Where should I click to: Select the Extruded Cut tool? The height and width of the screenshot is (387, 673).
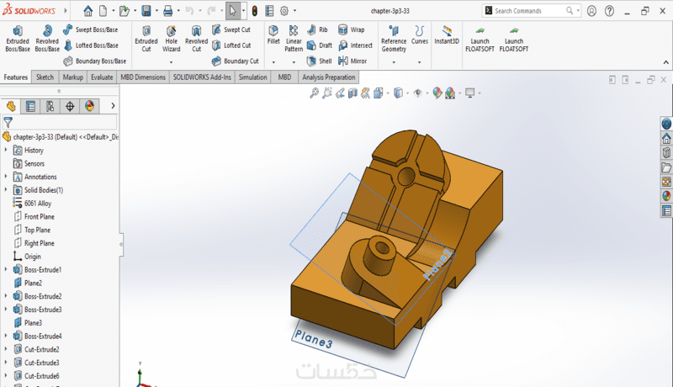pos(146,38)
